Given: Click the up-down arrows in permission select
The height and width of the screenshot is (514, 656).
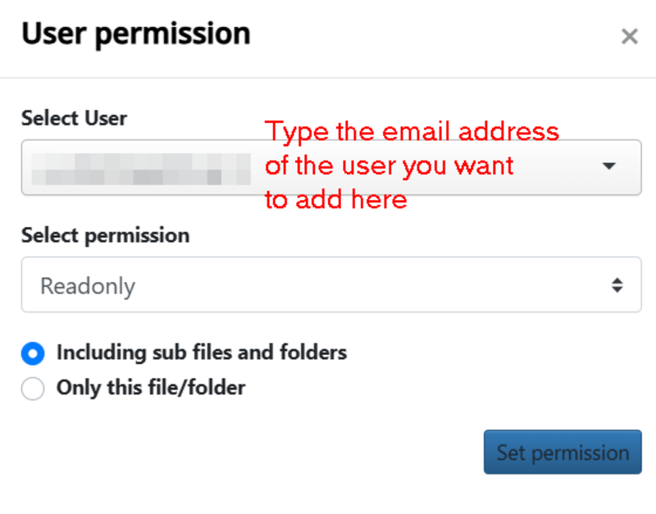Looking at the screenshot, I should 617,285.
